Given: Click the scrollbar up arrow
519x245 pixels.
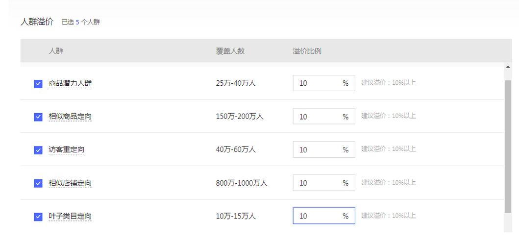Looking at the screenshot, I should click(508, 67).
